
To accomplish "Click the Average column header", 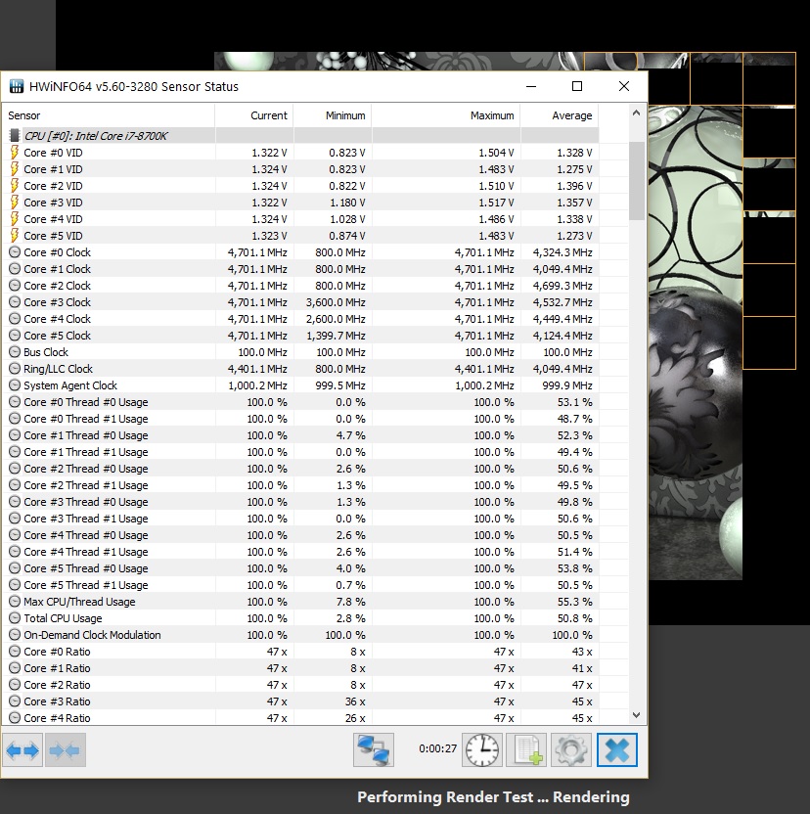I will click(560, 115).
